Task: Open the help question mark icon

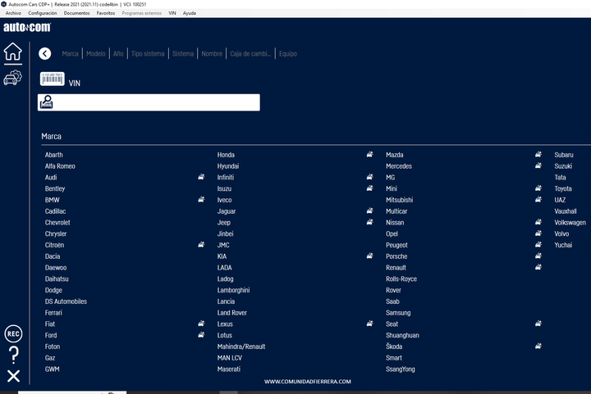Action: (x=13, y=355)
